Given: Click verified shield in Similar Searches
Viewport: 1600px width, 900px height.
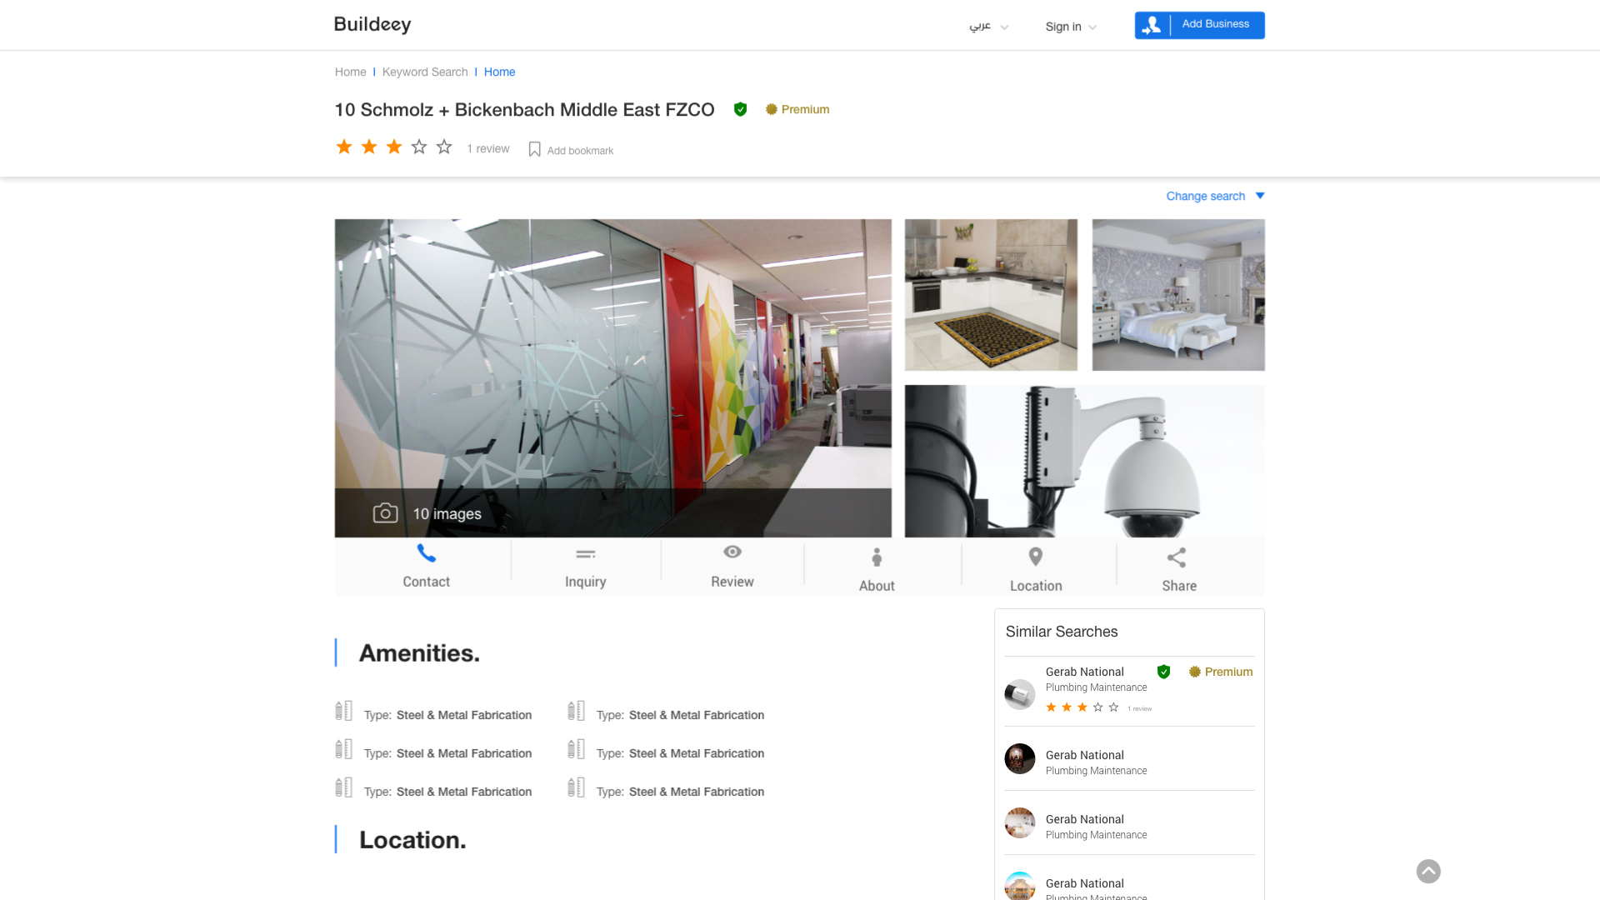Looking at the screenshot, I should [1164, 672].
